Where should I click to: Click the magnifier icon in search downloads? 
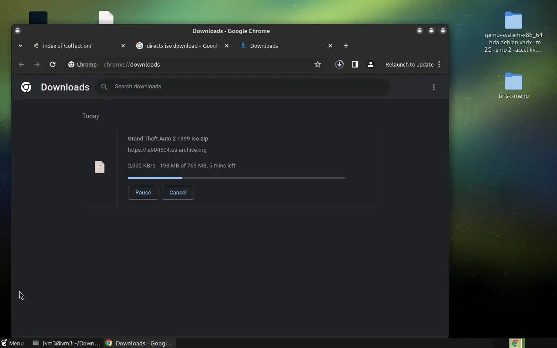point(104,87)
